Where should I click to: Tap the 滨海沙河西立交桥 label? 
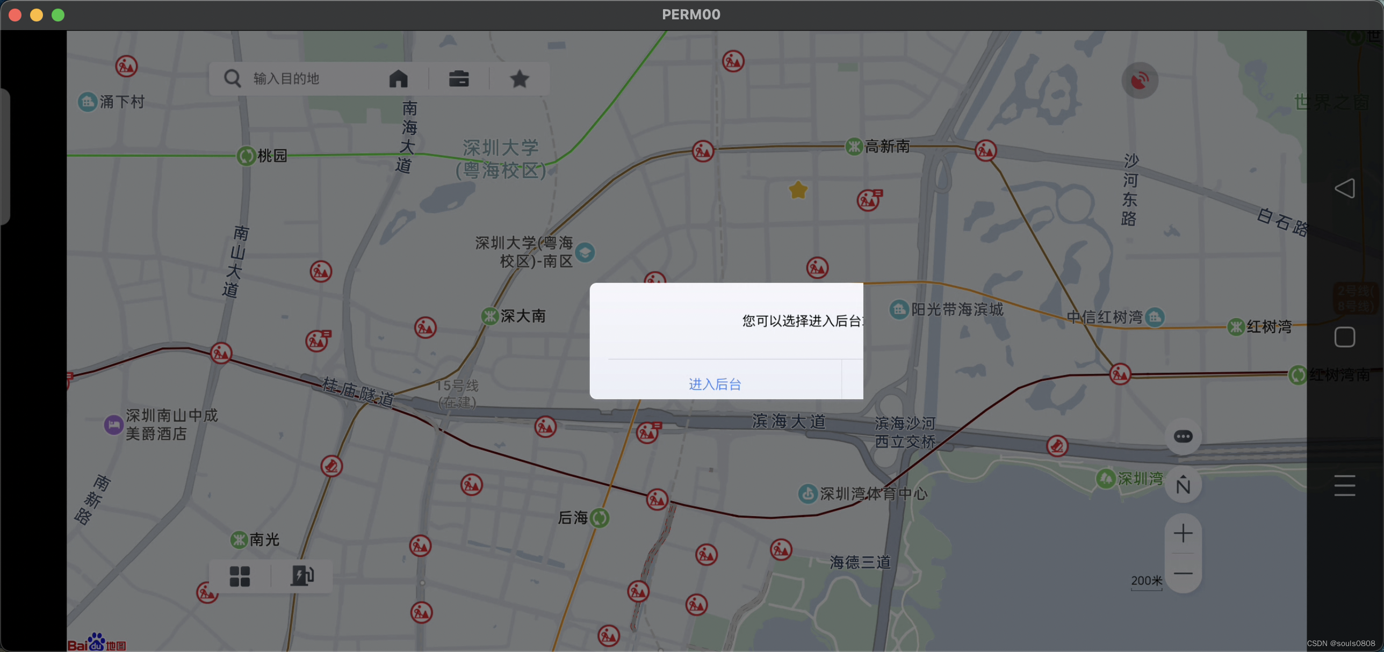pyautogui.click(x=905, y=432)
